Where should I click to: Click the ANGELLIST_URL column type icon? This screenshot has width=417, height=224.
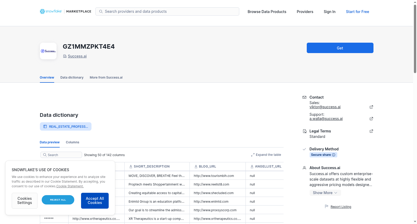252,167
